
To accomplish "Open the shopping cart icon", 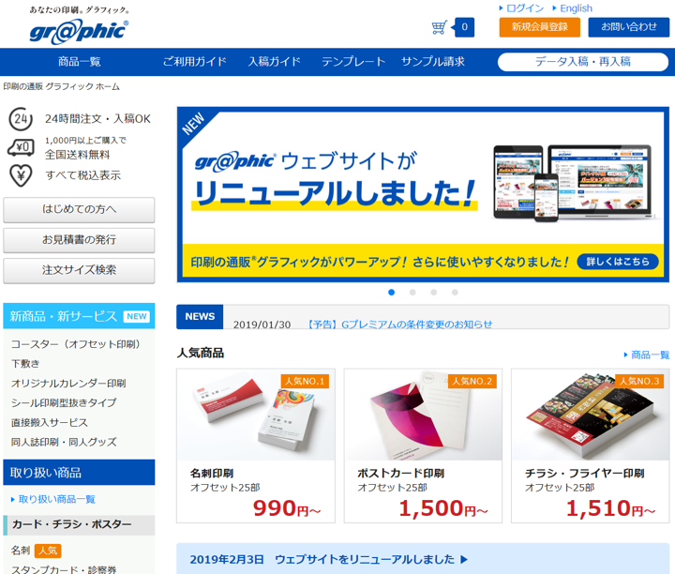I will click(x=439, y=27).
